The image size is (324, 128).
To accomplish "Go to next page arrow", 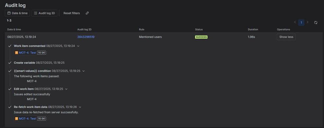I will (307, 22).
